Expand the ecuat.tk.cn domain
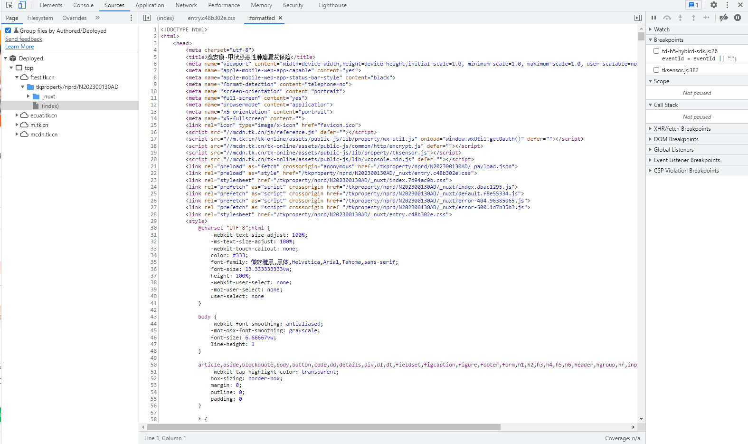Screen dimensions: 748x444 point(17,116)
